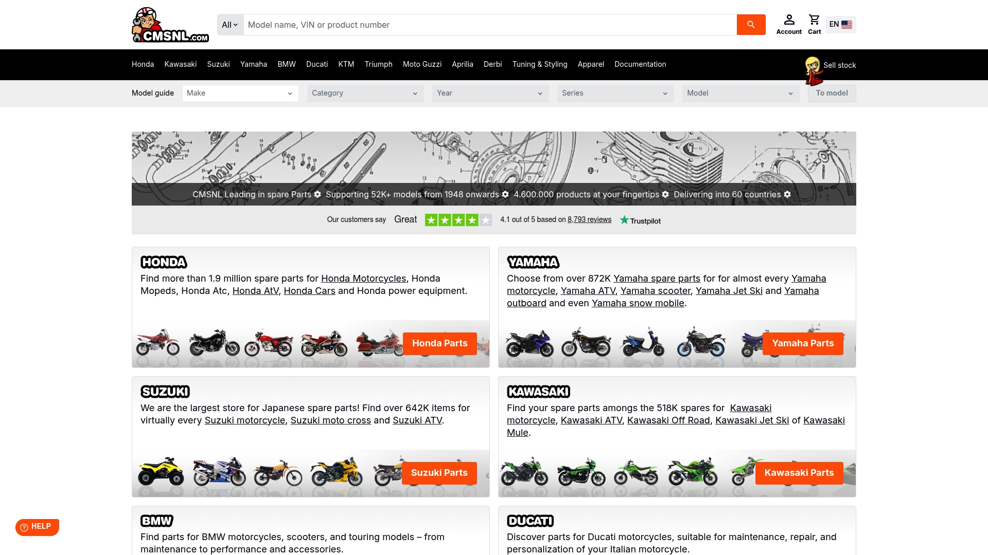Click the Trustpilot star rating
Viewport: 988px width, 555px height.
[x=458, y=220]
